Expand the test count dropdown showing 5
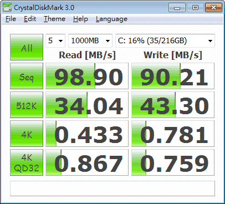 (55, 40)
